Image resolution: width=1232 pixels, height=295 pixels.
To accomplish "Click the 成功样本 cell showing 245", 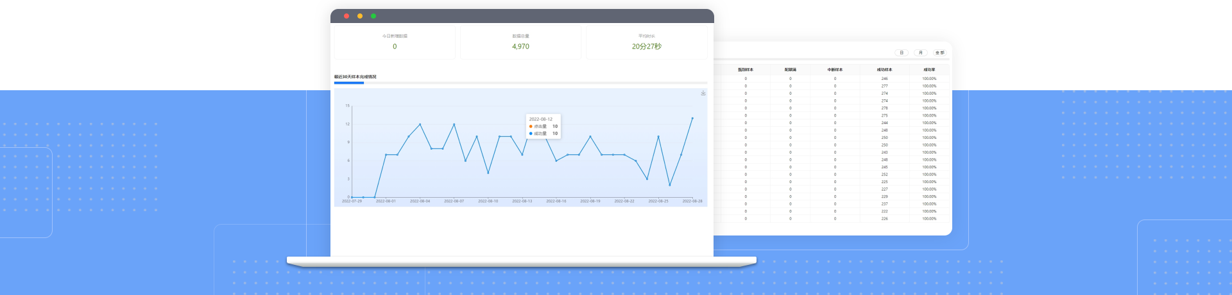I will (884, 167).
